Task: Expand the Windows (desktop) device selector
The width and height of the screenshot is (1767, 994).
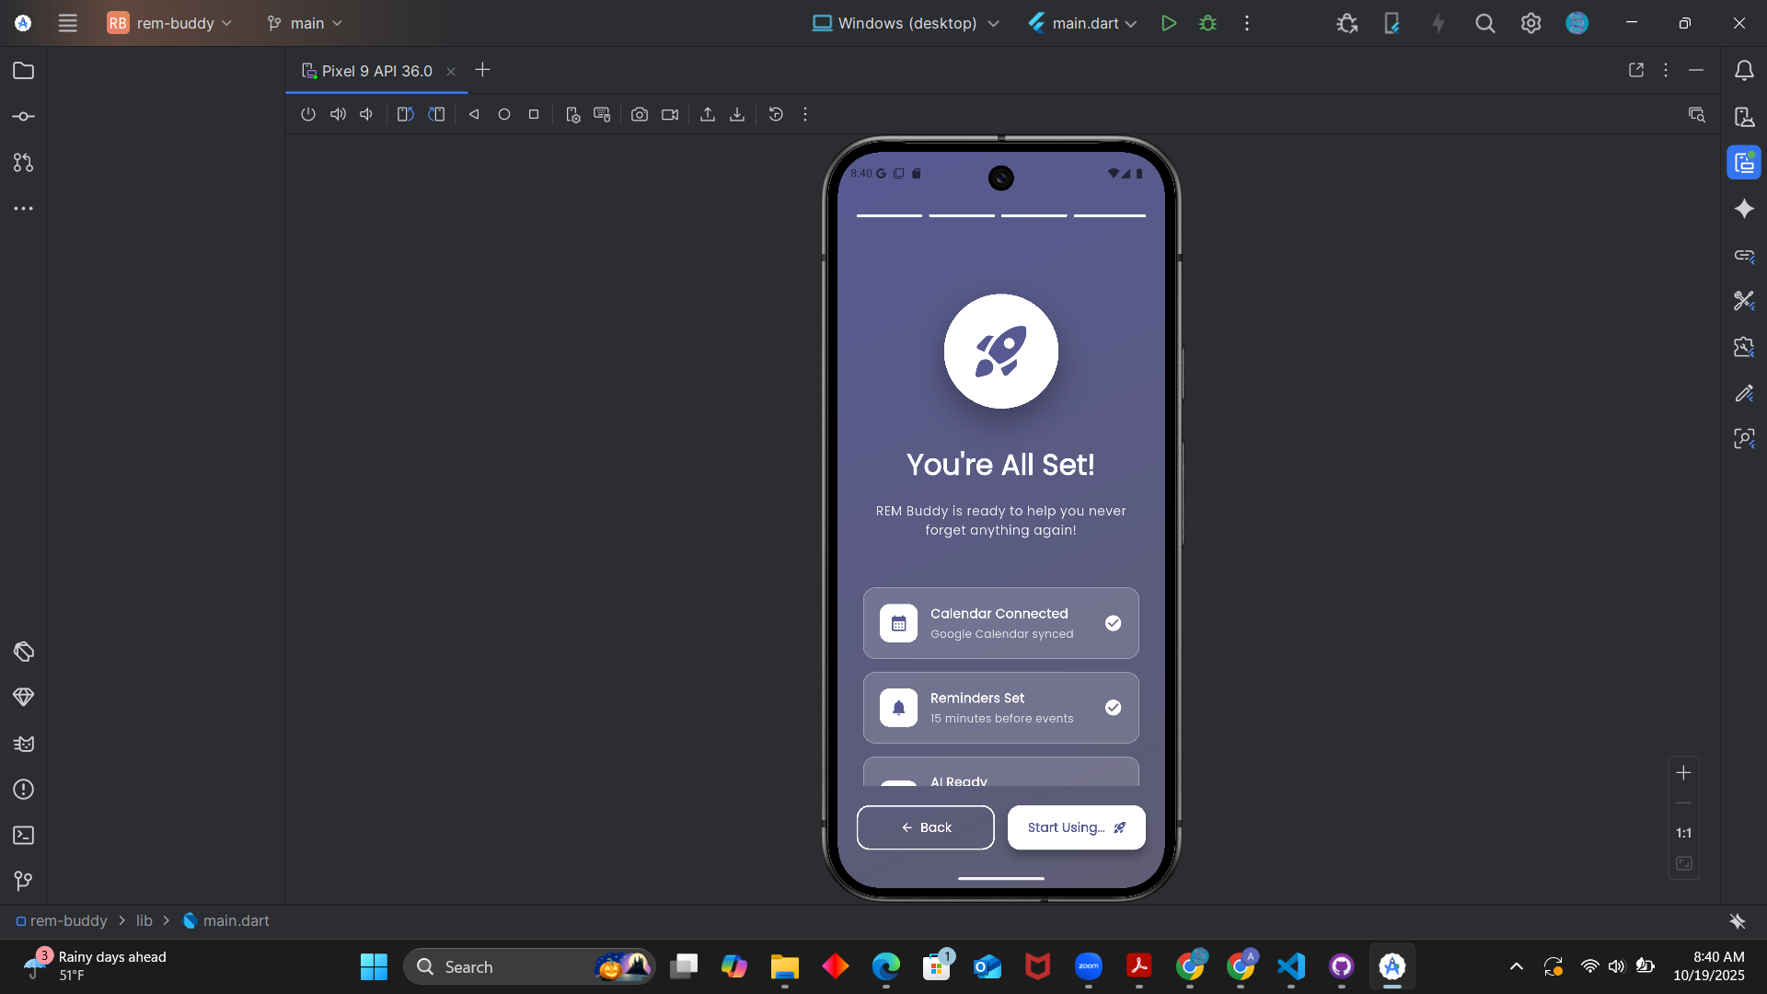Action: pos(906,23)
